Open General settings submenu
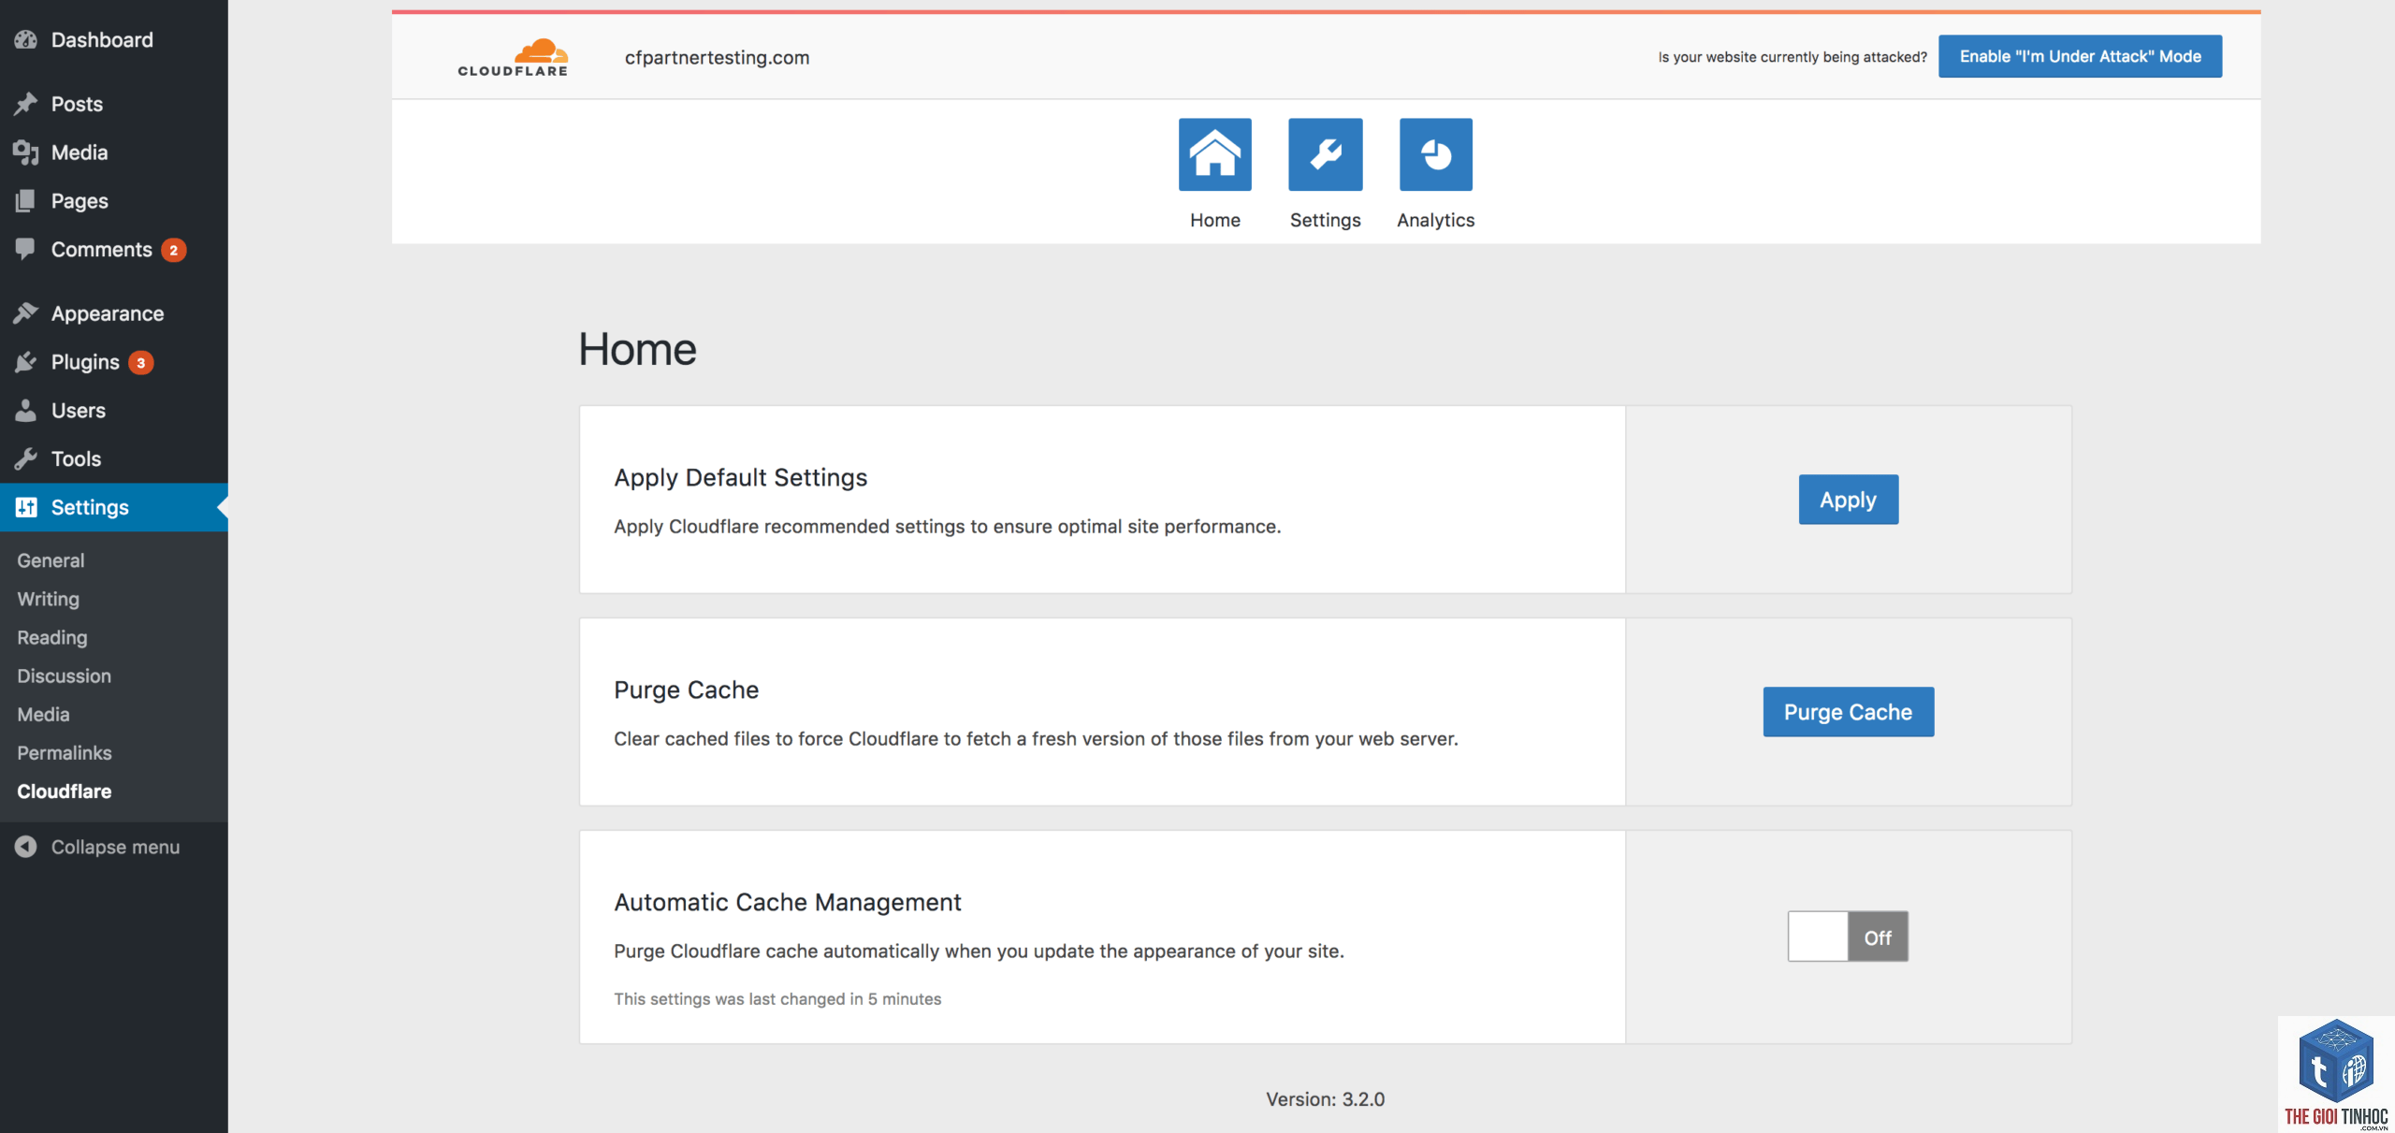This screenshot has height=1133, width=2395. point(51,559)
